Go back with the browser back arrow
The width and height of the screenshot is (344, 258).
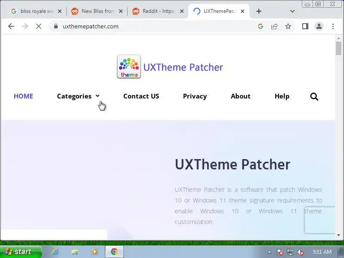(11, 26)
